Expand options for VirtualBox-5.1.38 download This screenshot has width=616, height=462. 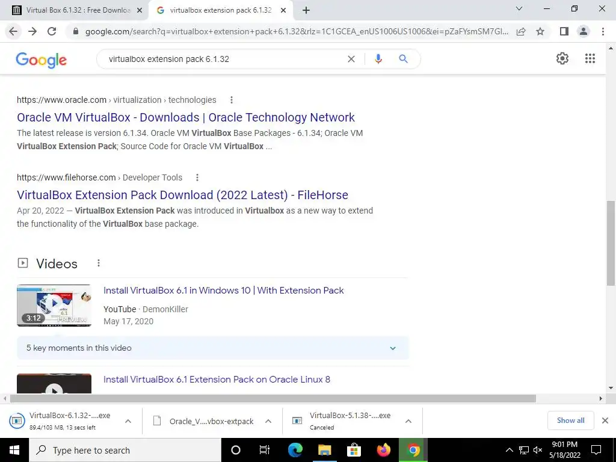(408, 421)
